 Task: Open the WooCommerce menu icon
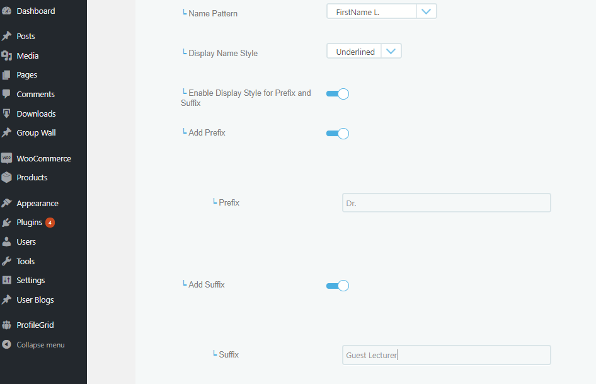coord(9,158)
